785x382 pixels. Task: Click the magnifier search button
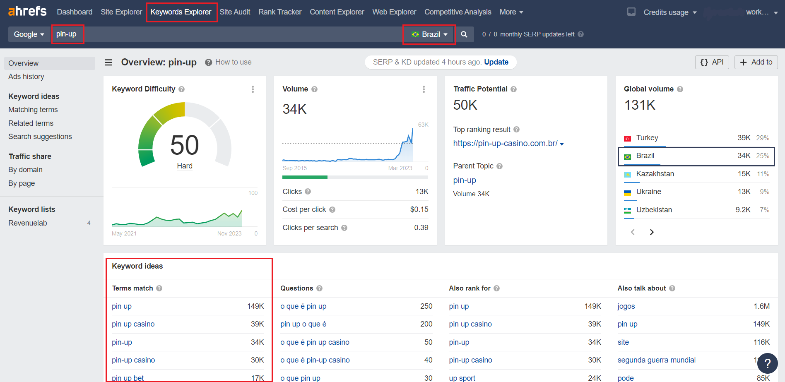pos(464,34)
